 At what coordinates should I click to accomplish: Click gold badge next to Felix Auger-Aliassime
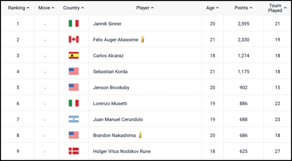142,39
